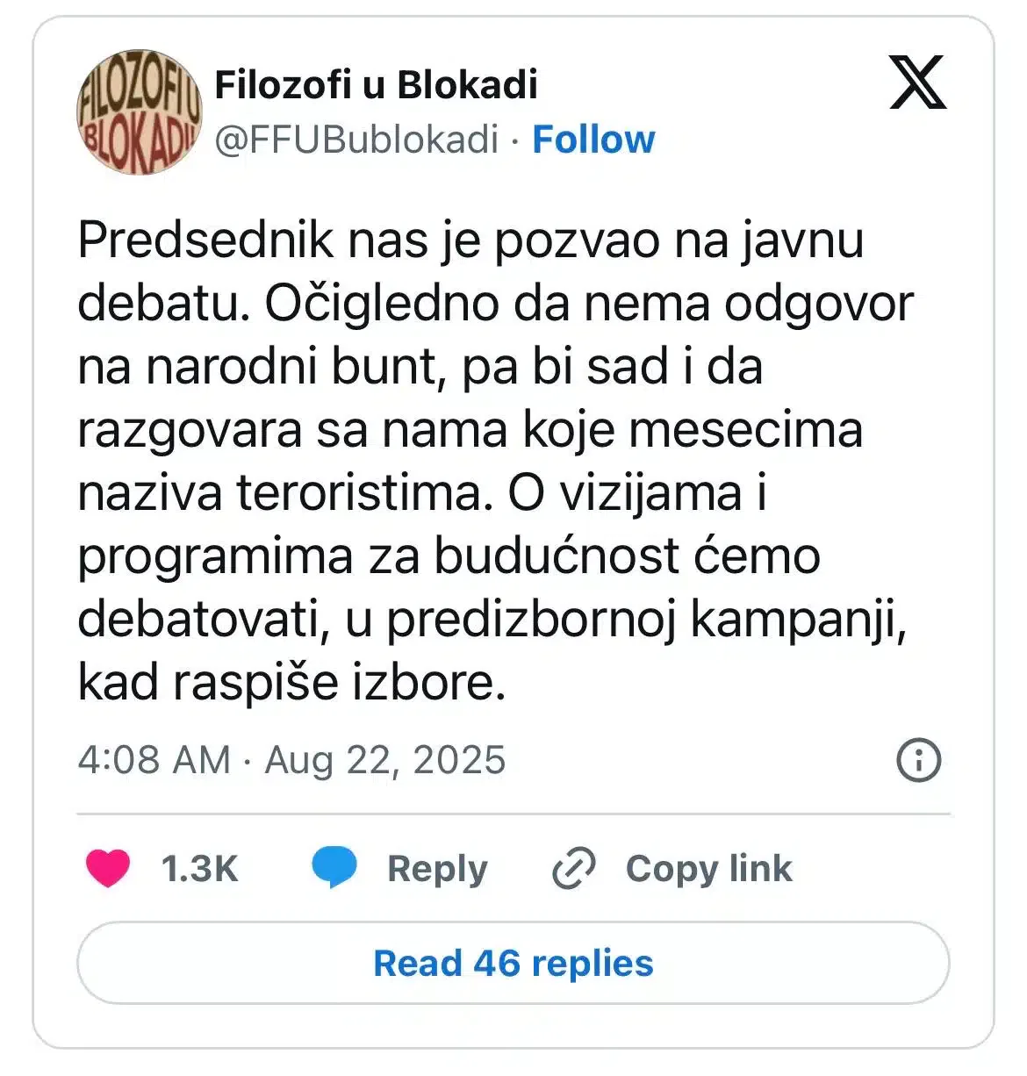This screenshot has height=1076, width=1027.
Task: Open the tweet info circle icon
Action: pos(919,760)
